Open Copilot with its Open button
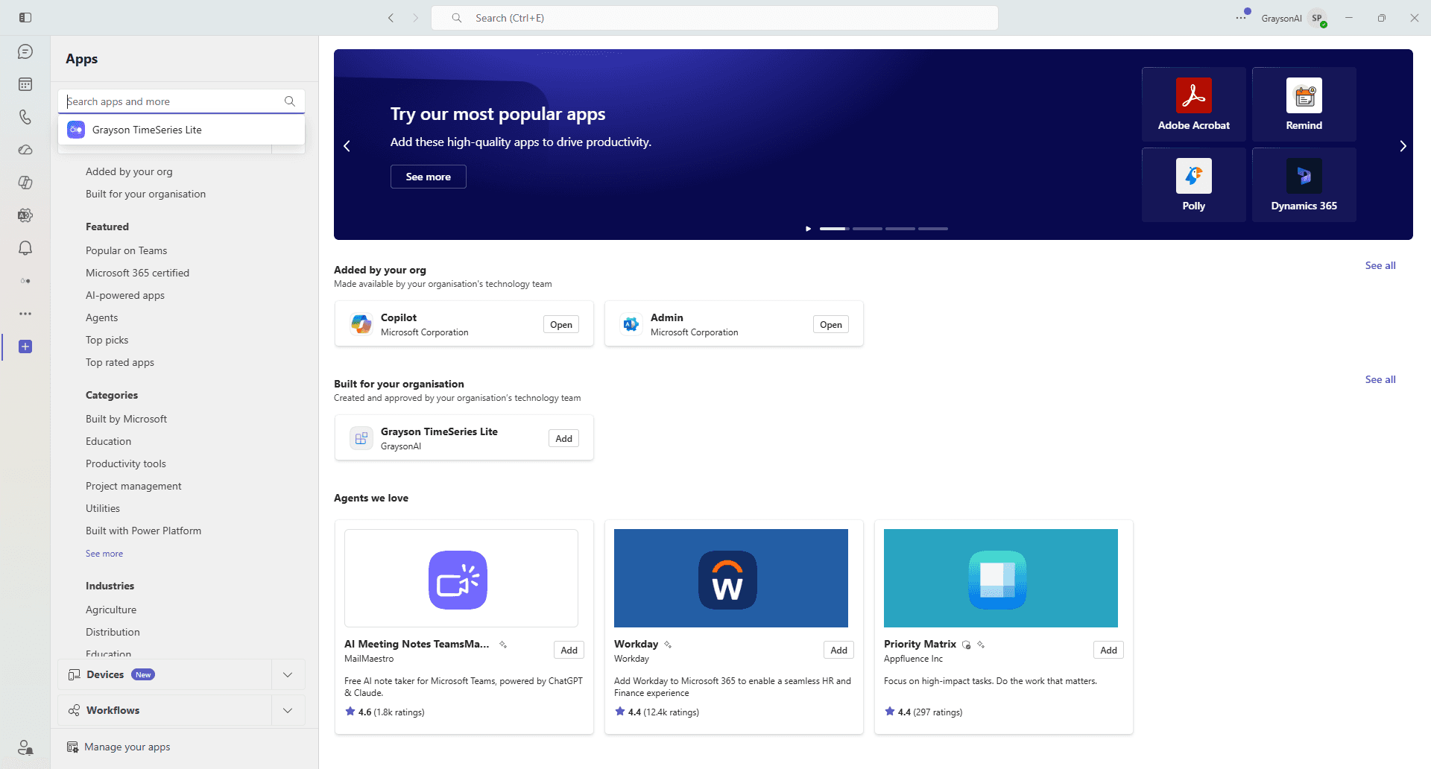Viewport: 1431px width, 769px height. [x=561, y=324]
